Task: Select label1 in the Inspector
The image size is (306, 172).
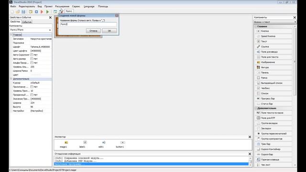Action: coord(82,144)
